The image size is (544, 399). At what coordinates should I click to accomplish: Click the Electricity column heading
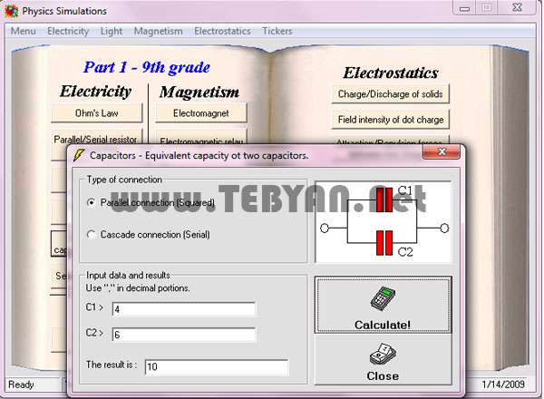[x=95, y=92]
